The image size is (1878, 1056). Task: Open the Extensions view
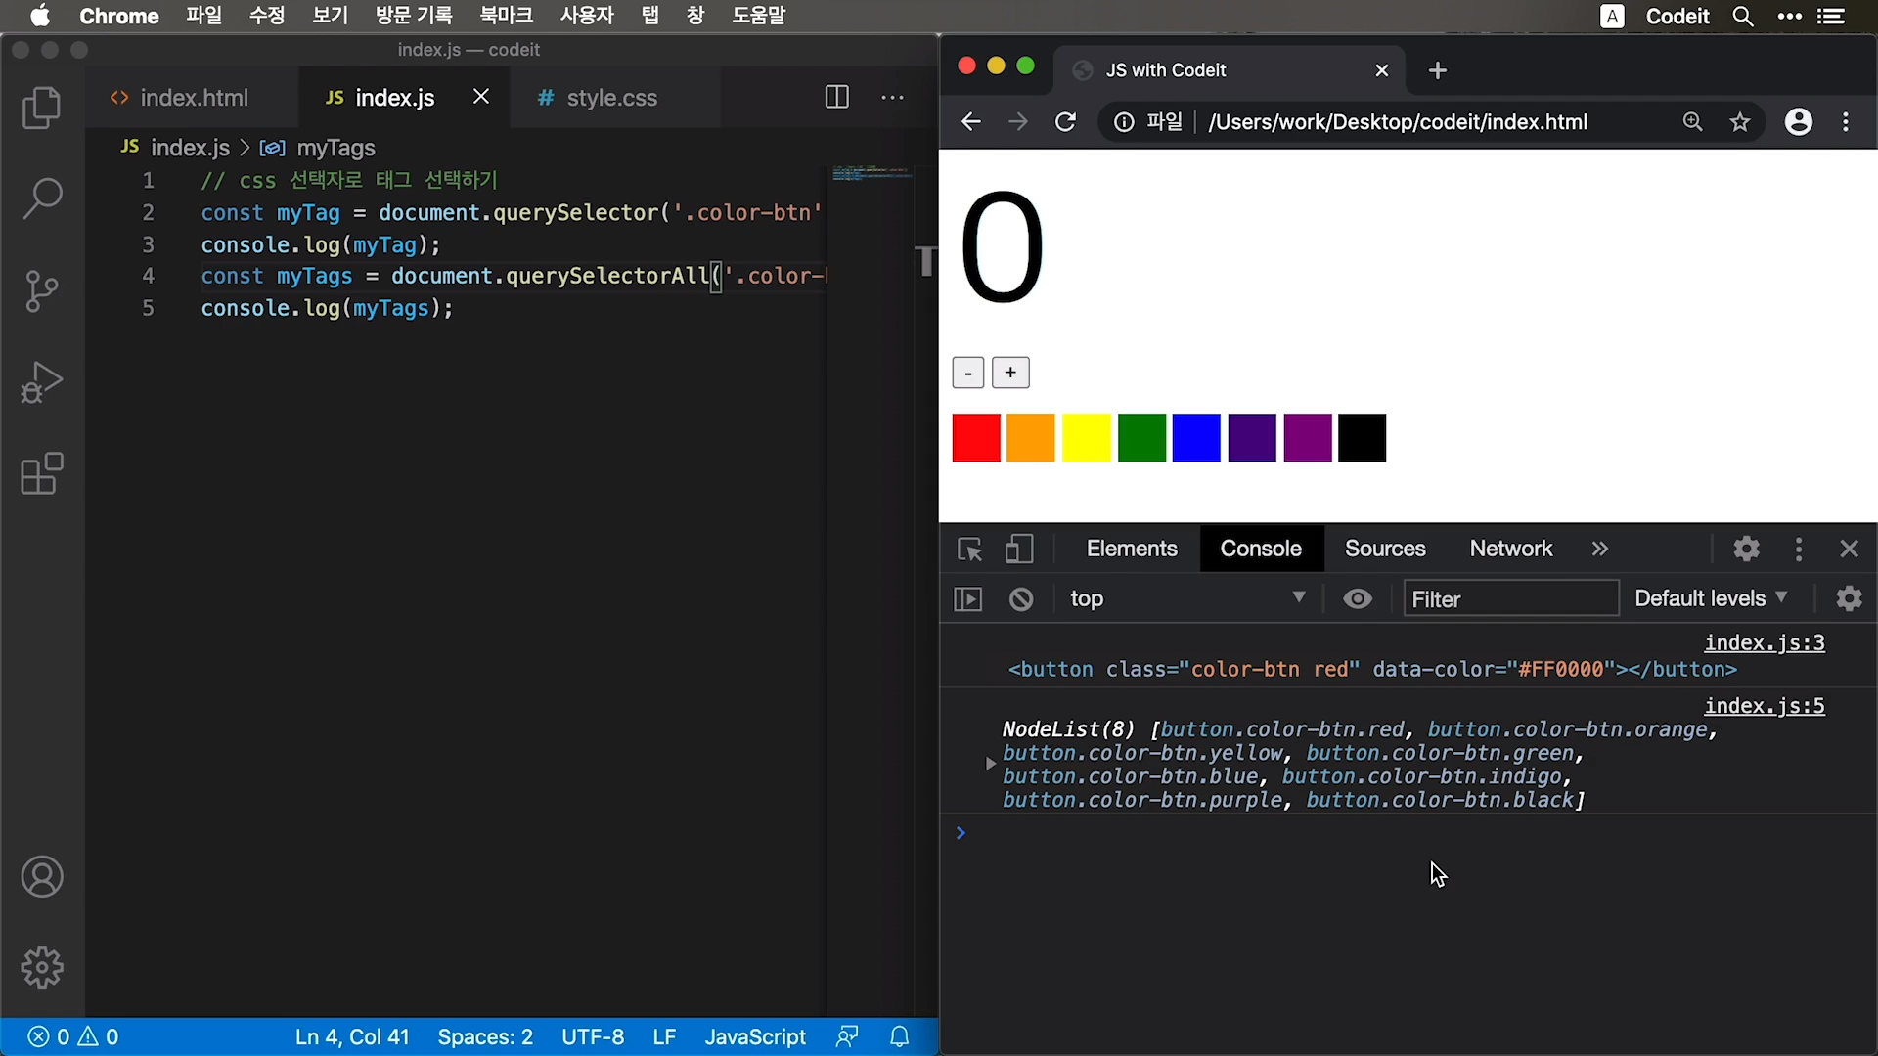coord(41,474)
